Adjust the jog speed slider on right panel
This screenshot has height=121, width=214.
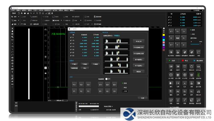click(195, 44)
